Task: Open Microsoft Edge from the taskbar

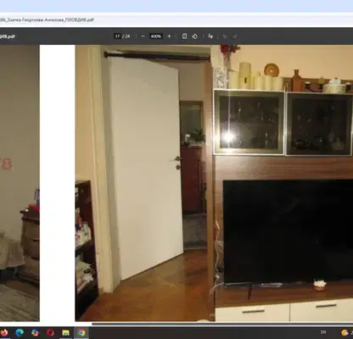Action: coord(20,332)
